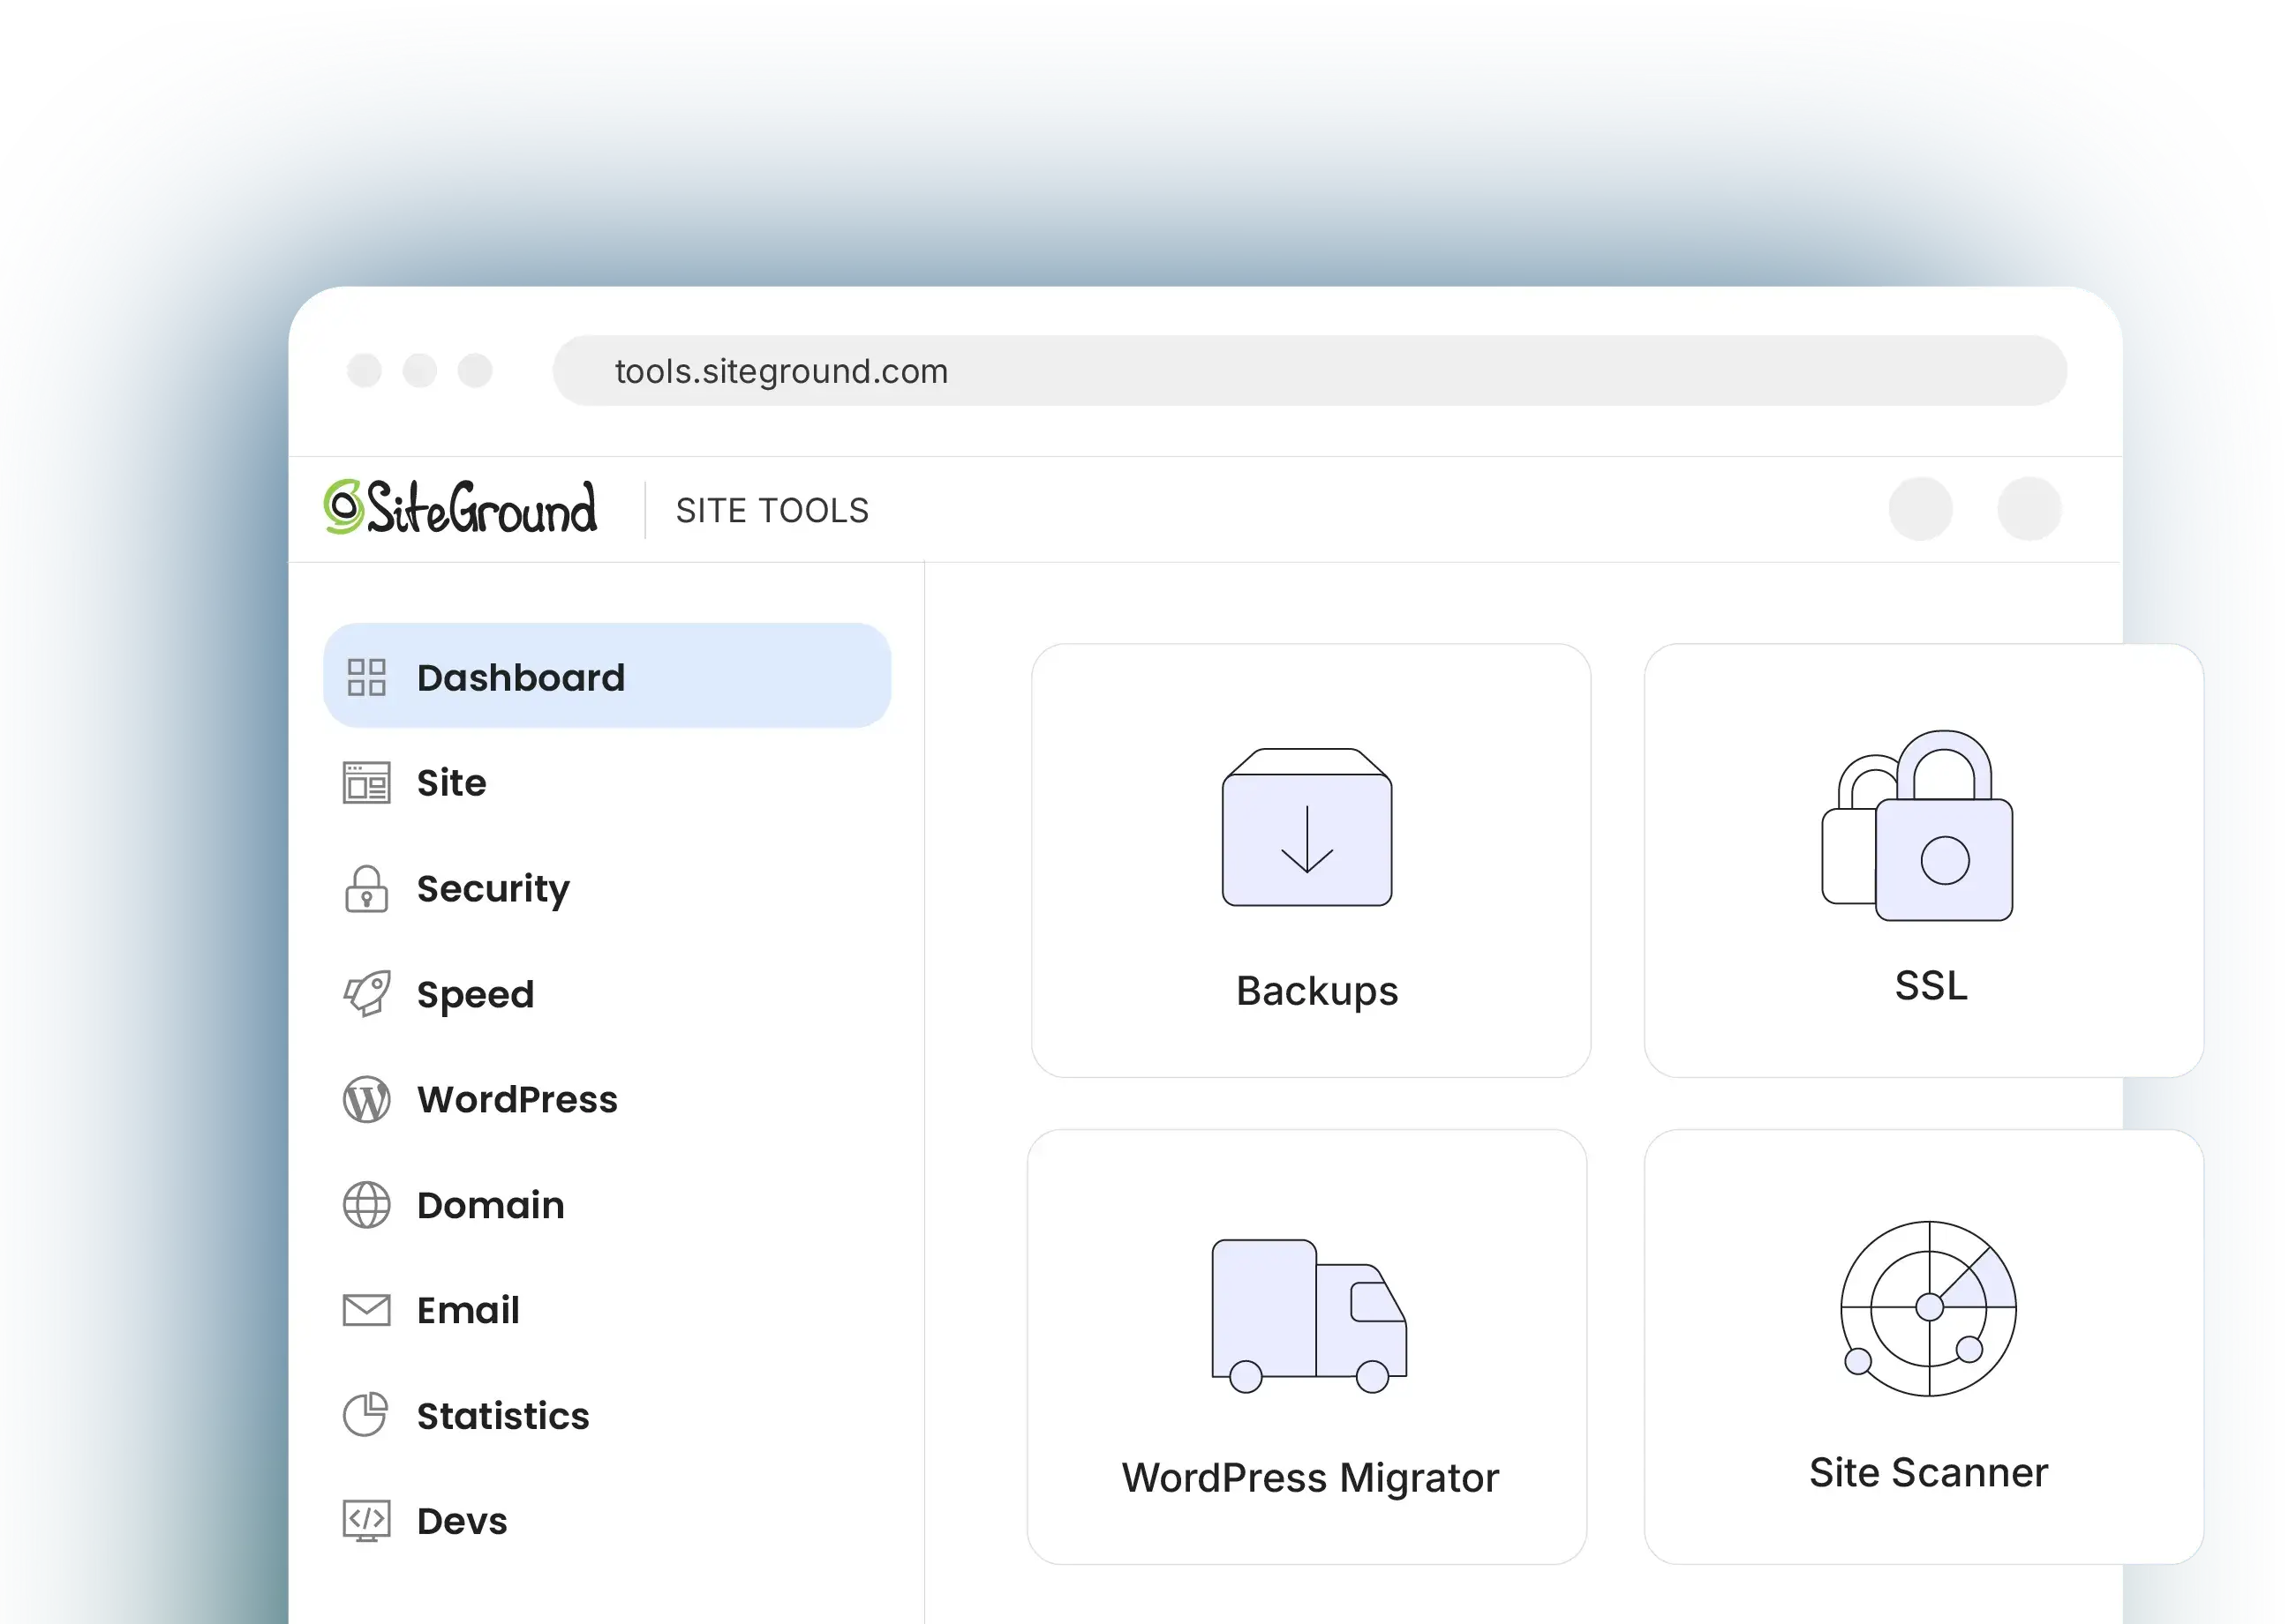Select the Dashboard grid icon in sidebar
Viewport: 2289px width, 1624px height.
coord(368,678)
